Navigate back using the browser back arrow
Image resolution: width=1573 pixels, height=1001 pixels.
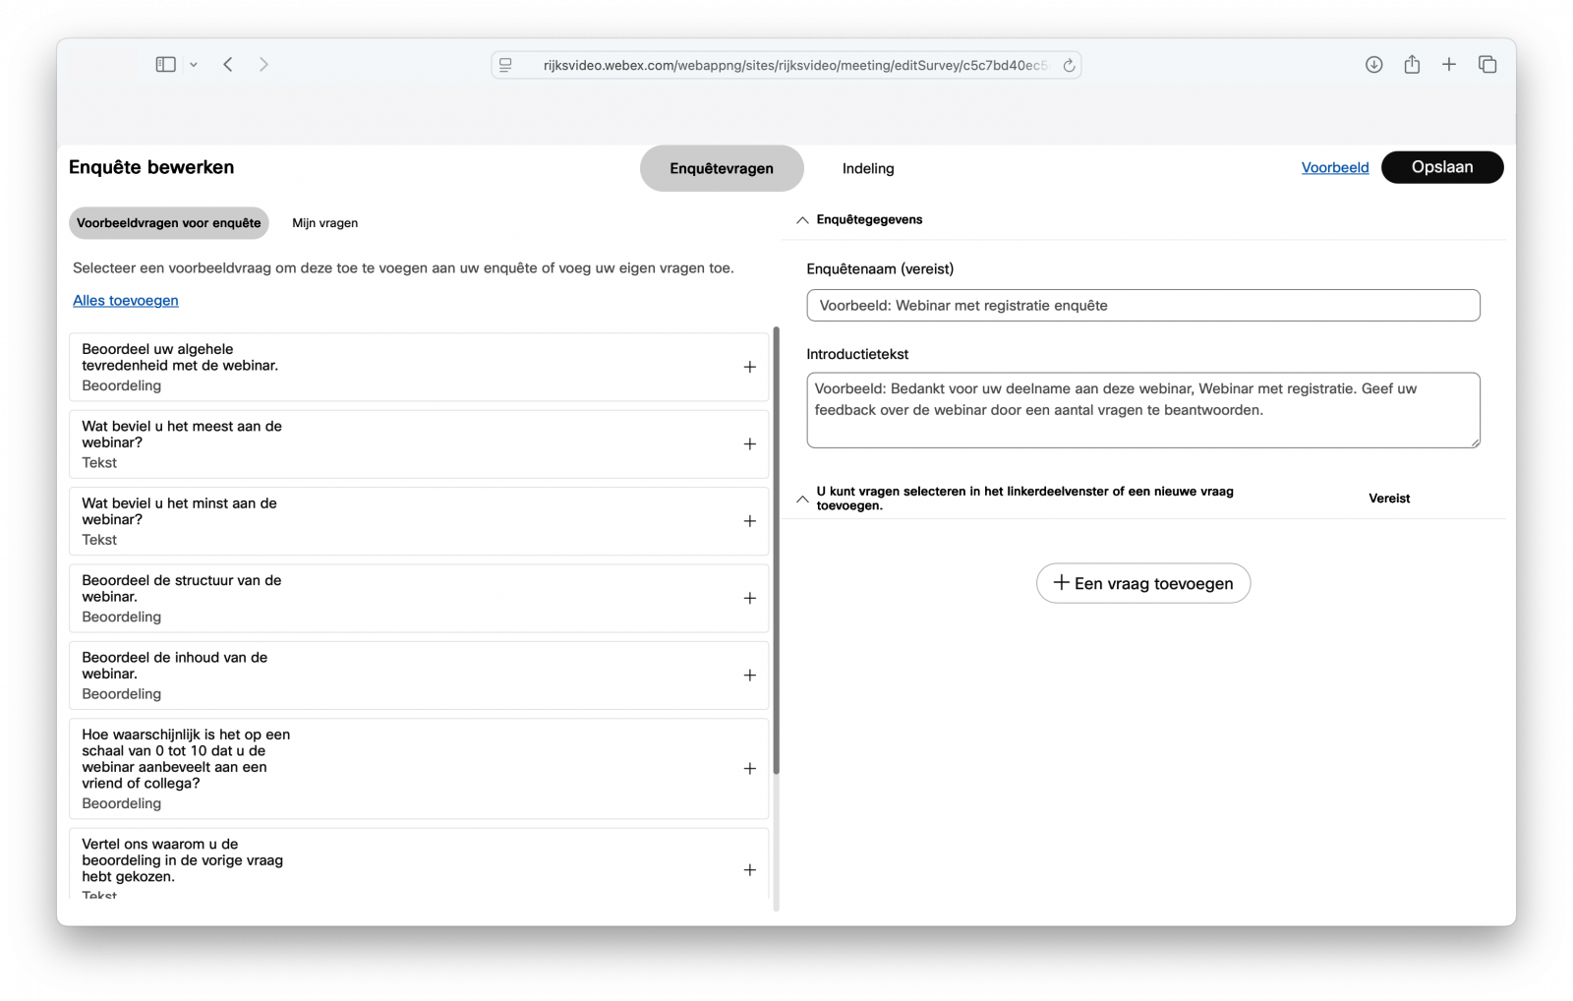click(227, 63)
